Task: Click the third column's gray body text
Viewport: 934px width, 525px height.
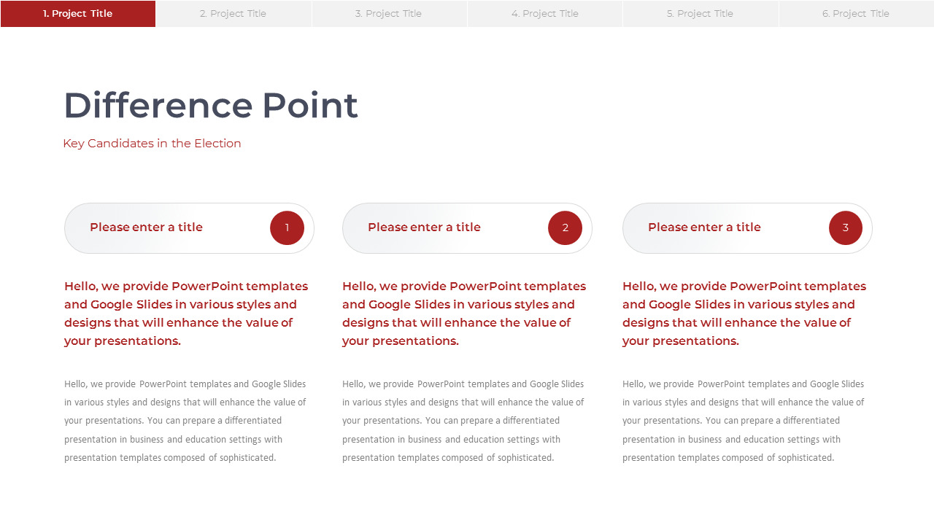Action: click(x=744, y=421)
